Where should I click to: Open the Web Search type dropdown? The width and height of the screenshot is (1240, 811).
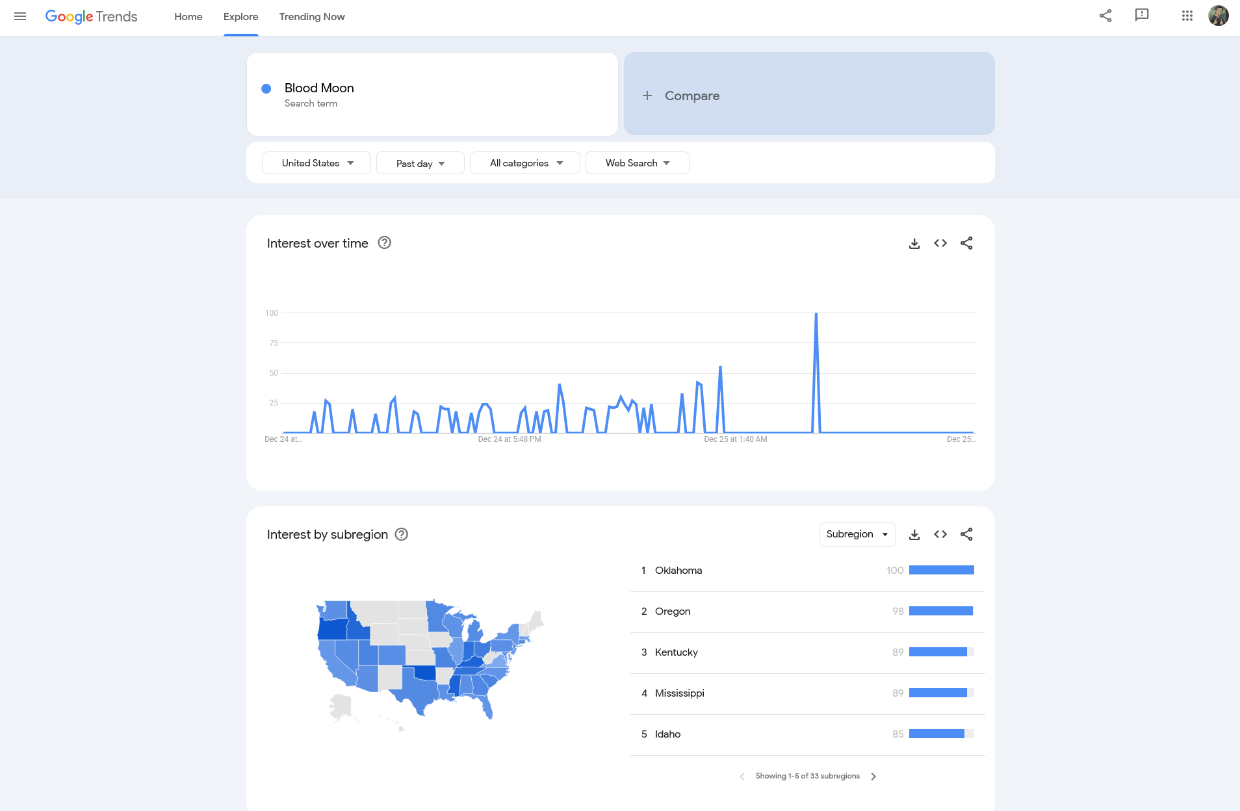[x=638, y=163]
